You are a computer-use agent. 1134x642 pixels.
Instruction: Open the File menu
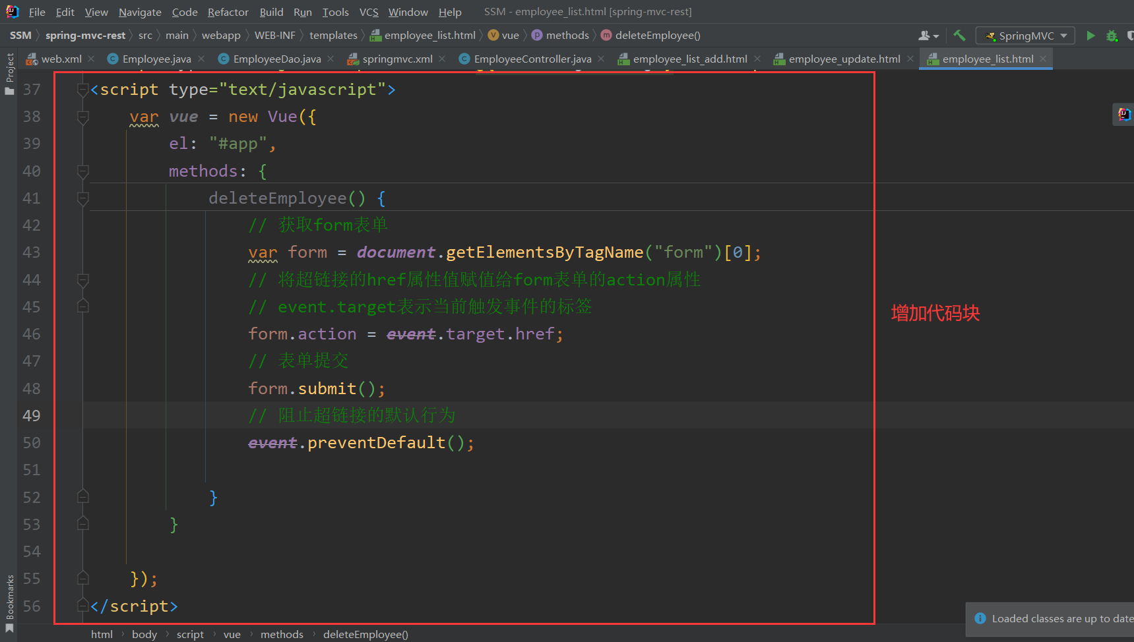pos(37,12)
